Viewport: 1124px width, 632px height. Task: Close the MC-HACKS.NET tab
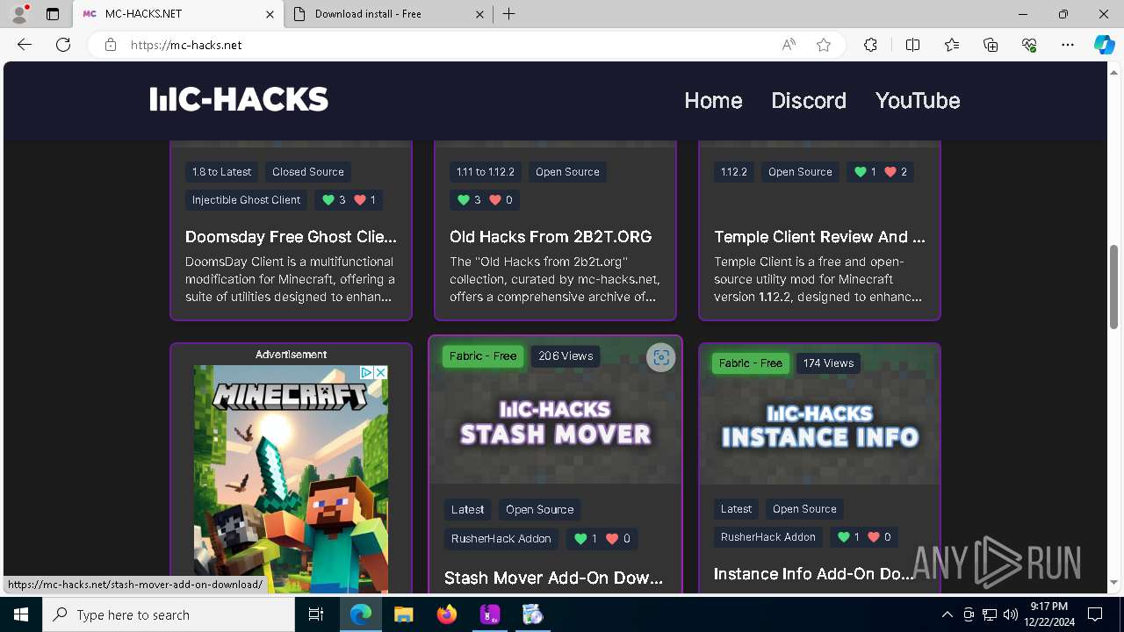[270, 14]
